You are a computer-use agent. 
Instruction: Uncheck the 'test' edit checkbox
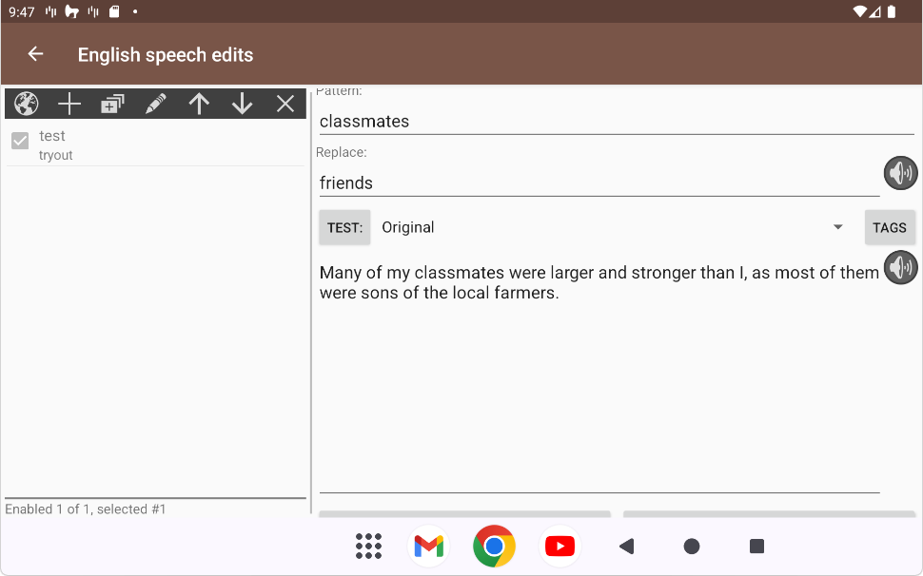[x=20, y=142]
